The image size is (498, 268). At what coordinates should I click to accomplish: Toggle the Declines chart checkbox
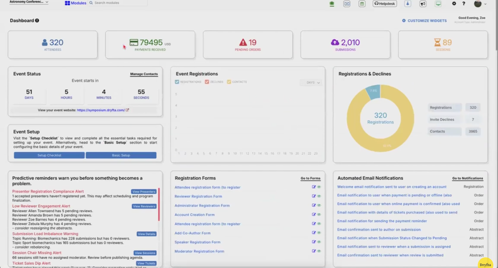tap(207, 82)
